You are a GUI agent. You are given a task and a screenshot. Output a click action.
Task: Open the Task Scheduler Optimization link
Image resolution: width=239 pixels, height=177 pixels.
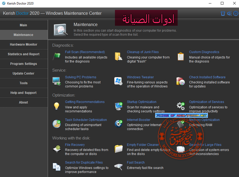click(x=86, y=120)
